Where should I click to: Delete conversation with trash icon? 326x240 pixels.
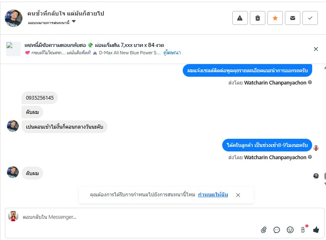(258, 18)
